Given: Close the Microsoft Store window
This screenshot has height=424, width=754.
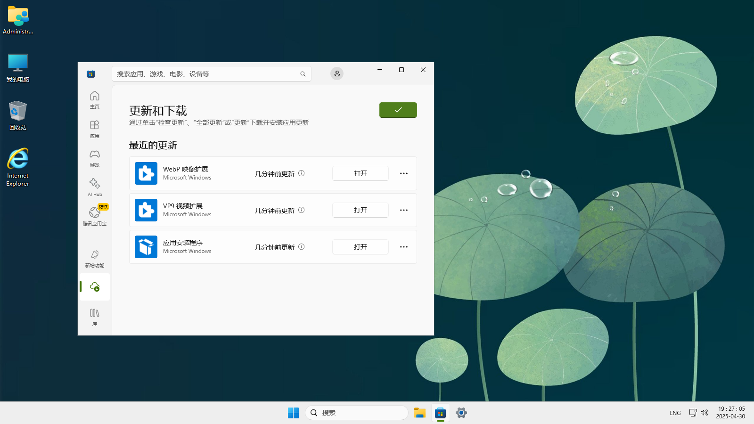Looking at the screenshot, I should click(423, 70).
